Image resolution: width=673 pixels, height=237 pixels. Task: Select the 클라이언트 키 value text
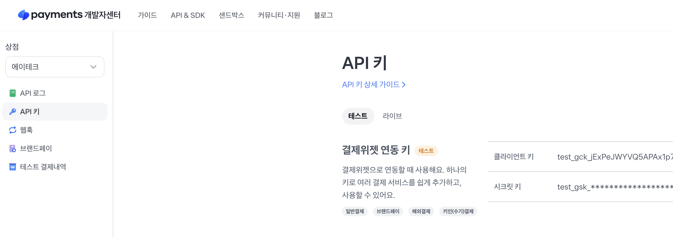(614, 157)
